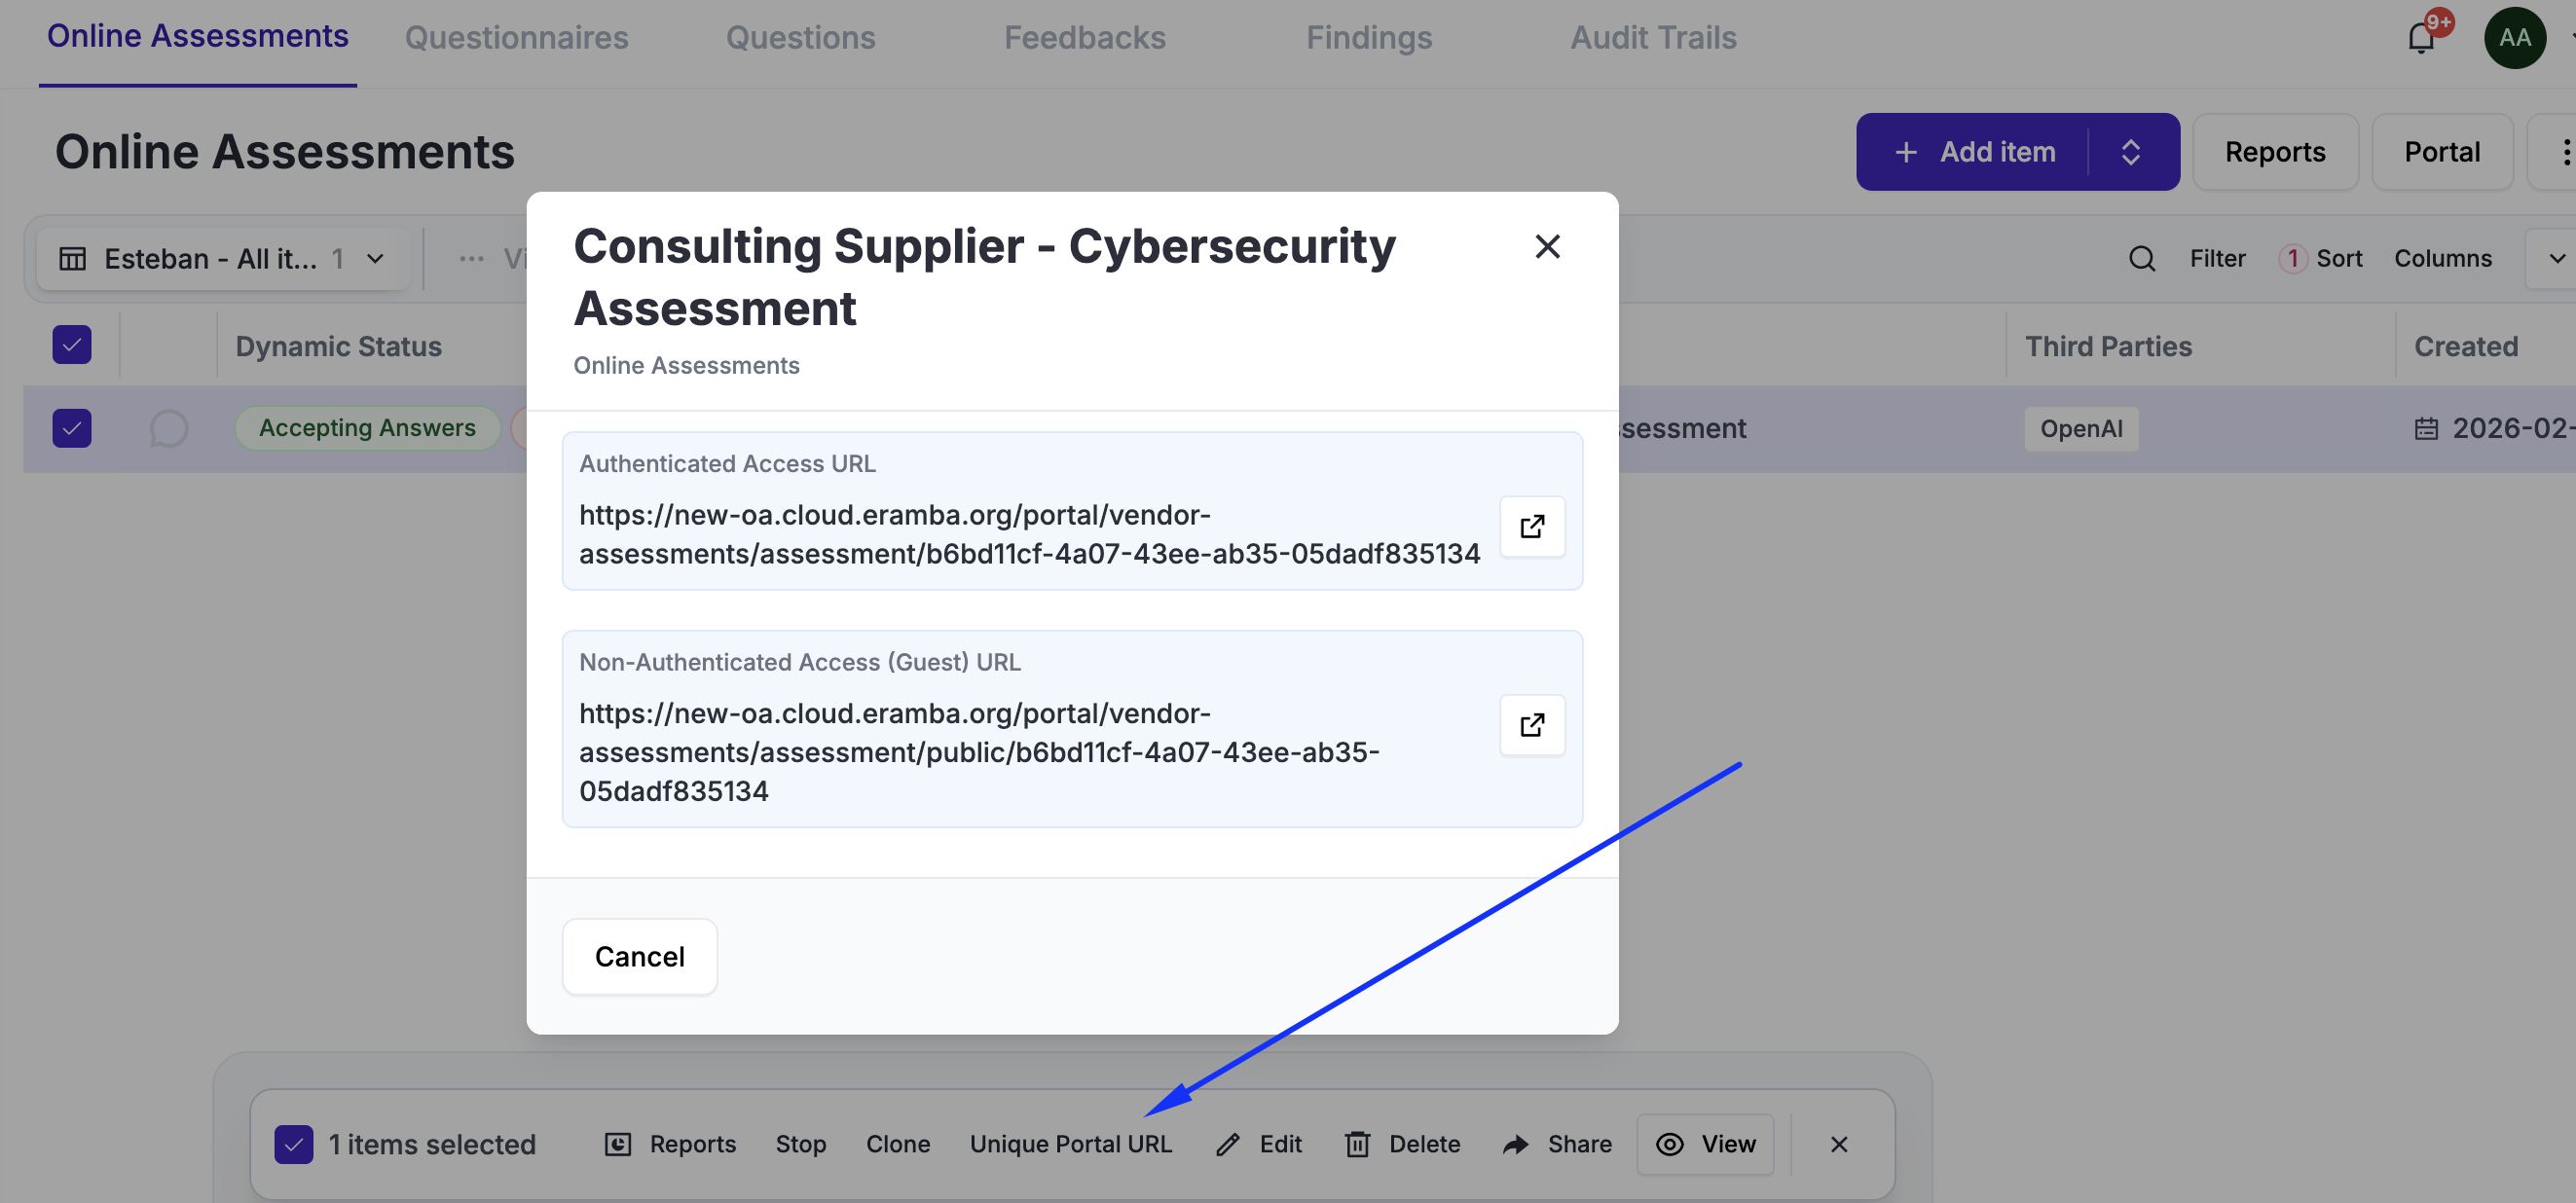The height and width of the screenshot is (1203, 2576).
Task: Toggle the '1 items selected' checkbox
Action: [x=294, y=1144]
